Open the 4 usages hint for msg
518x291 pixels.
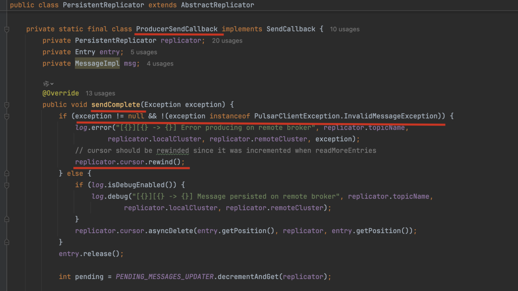pyautogui.click(x=160, y=64)
